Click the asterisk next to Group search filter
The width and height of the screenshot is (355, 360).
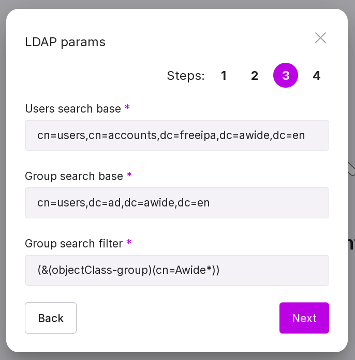click(x=128, y=243)
